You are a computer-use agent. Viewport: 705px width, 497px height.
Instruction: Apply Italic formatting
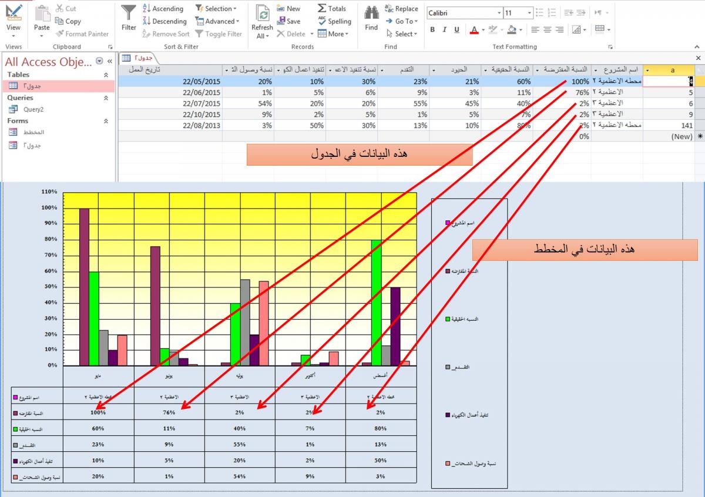pyautogui.click(x=444, y=29)
